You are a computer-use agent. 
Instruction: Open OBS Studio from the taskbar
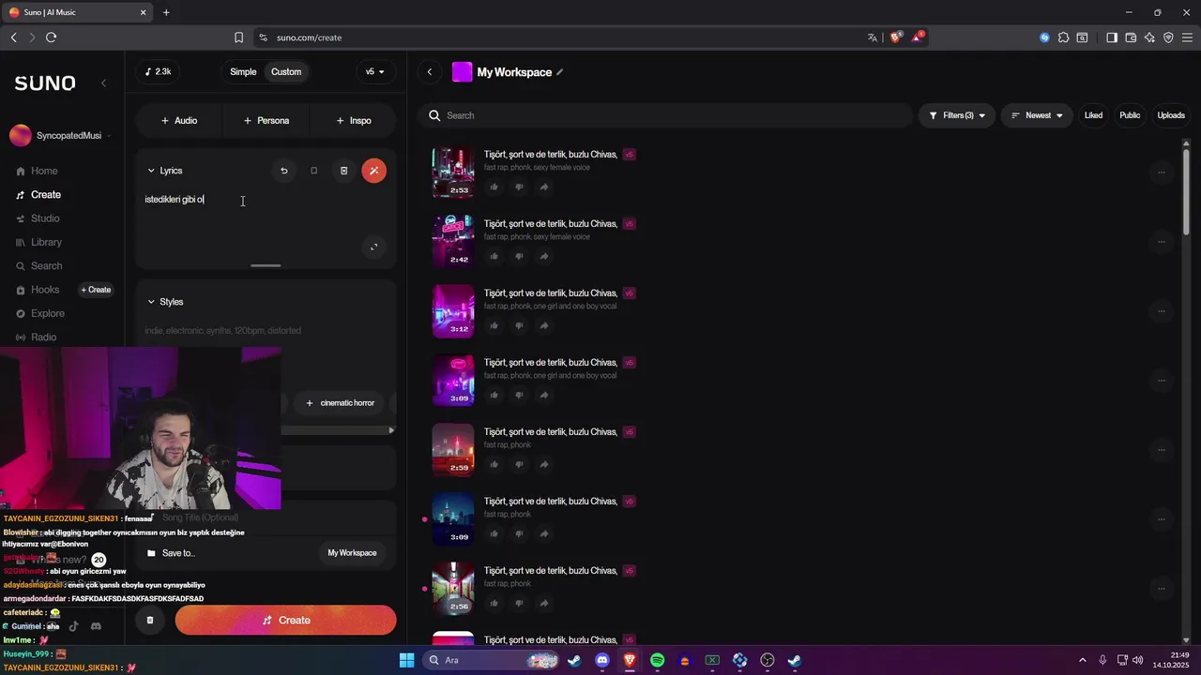(767, 660)
